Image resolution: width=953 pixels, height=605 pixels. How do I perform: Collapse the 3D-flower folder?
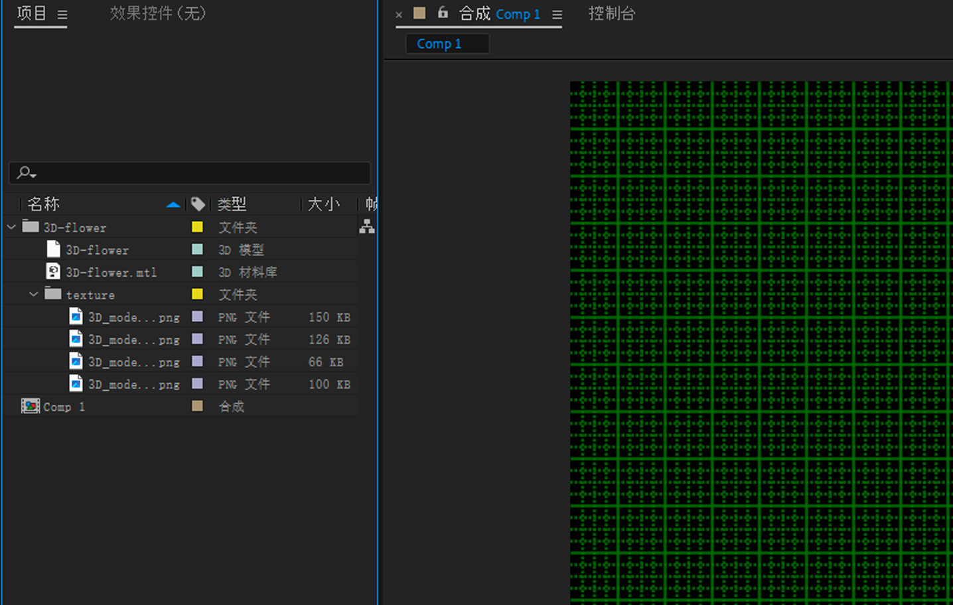(11, 227)
